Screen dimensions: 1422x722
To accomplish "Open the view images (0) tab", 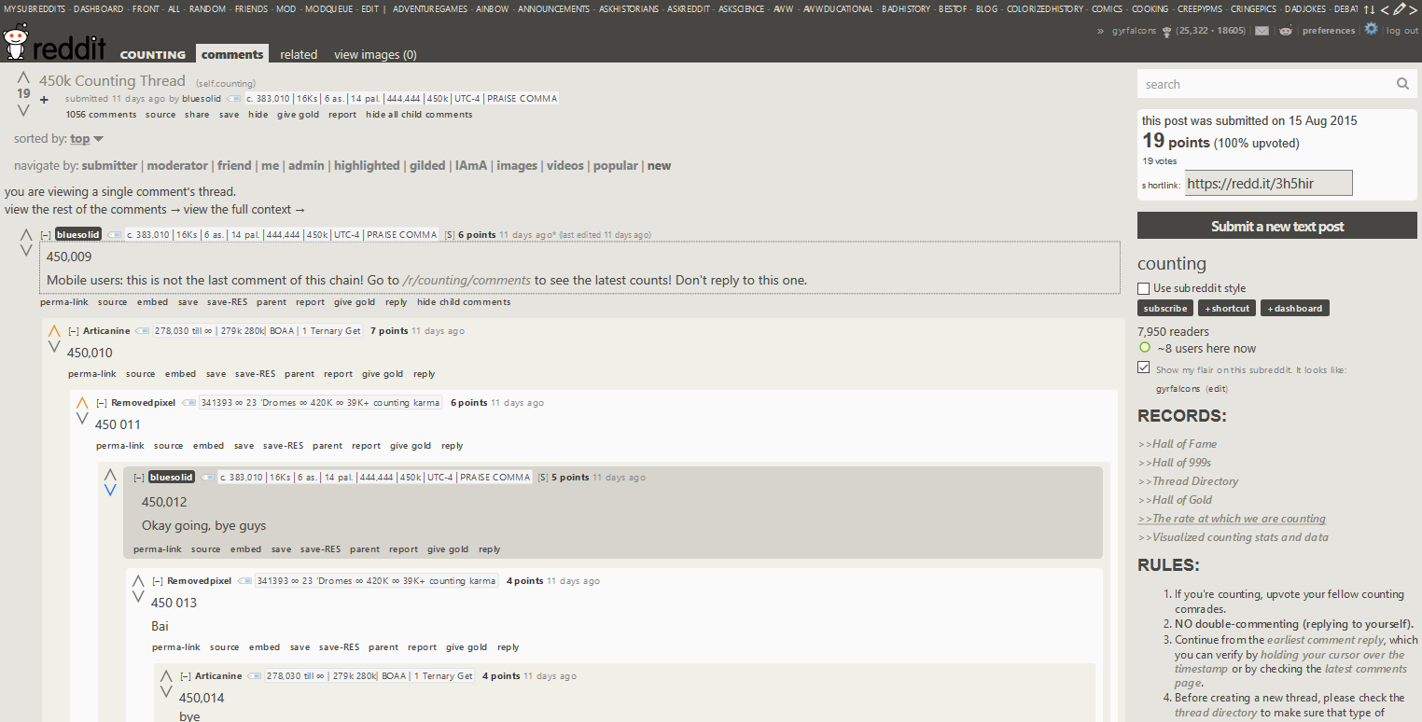I will pyautogui.click(x=375, y=54).
